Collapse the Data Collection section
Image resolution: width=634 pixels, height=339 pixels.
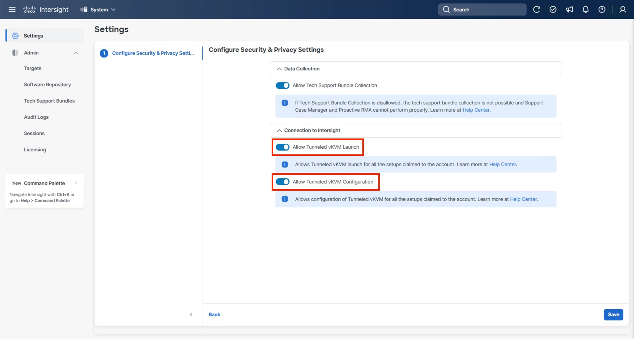[279, 69]
